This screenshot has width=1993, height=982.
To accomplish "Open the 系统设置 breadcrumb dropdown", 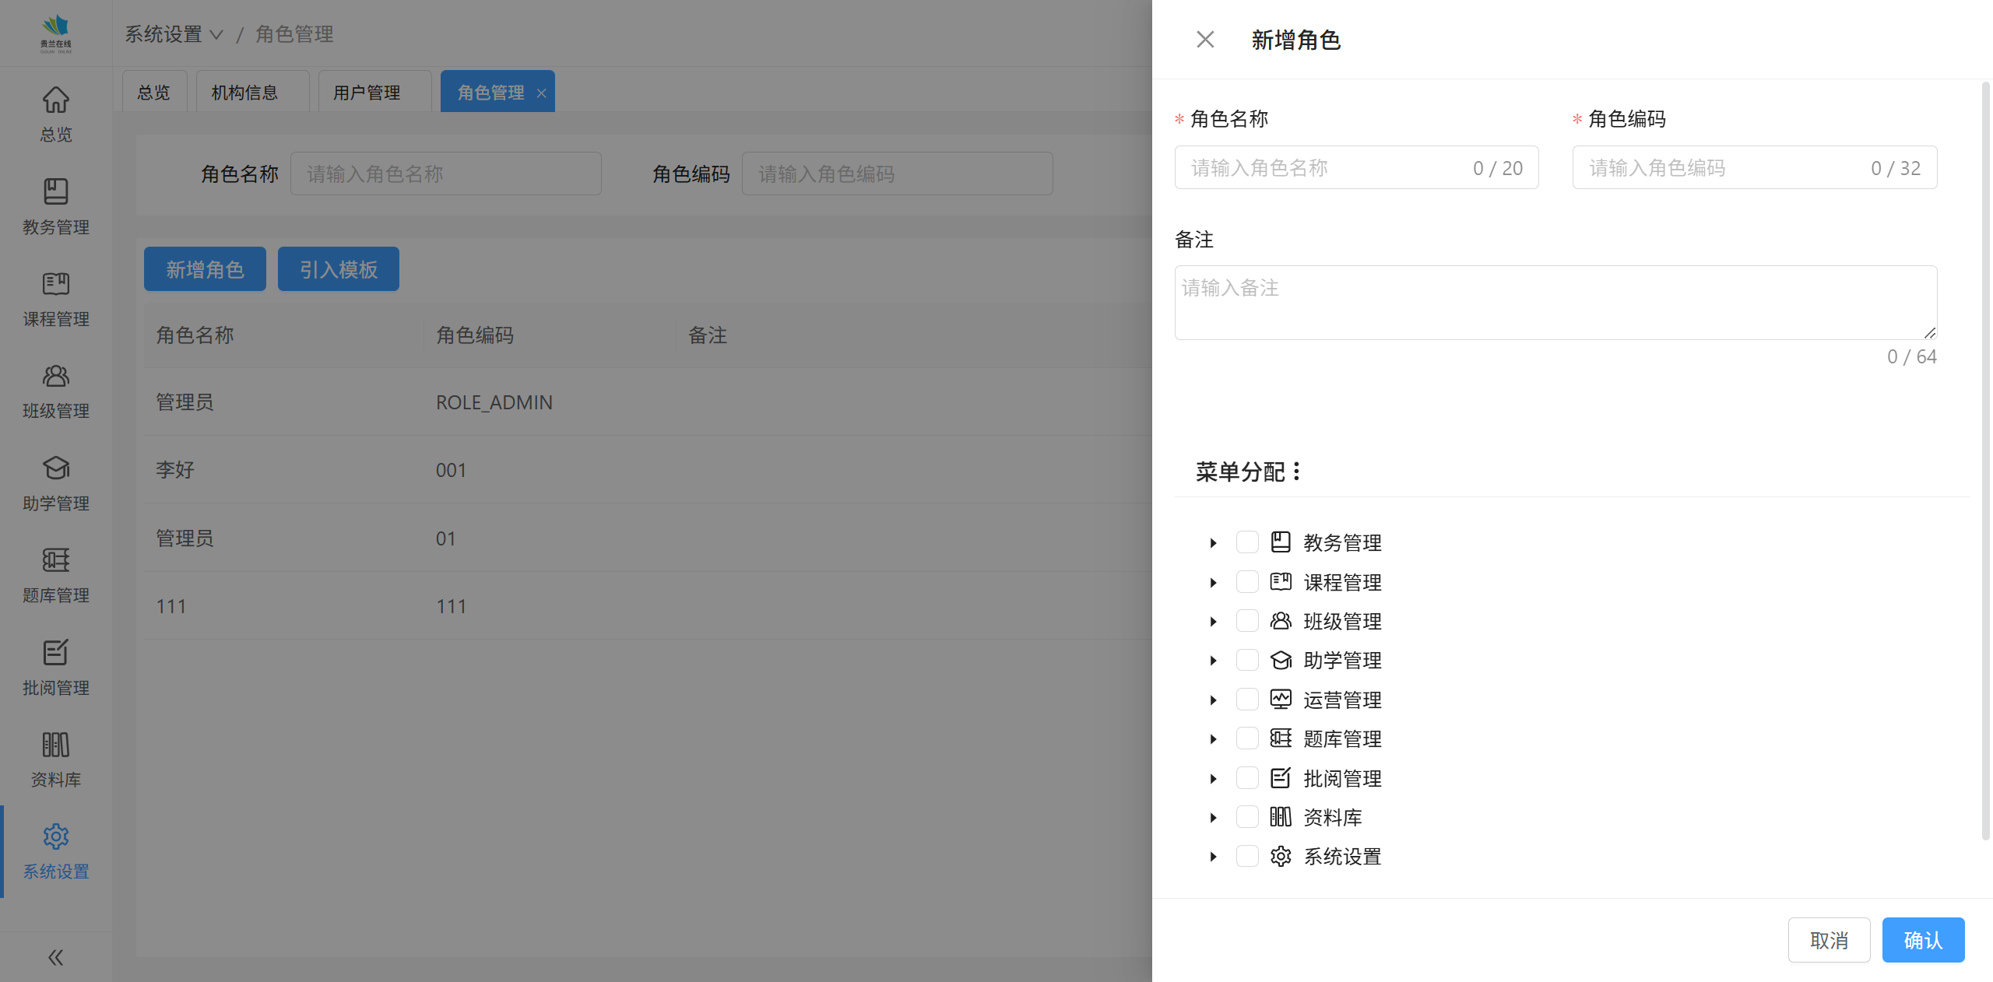I will (174, 34).
